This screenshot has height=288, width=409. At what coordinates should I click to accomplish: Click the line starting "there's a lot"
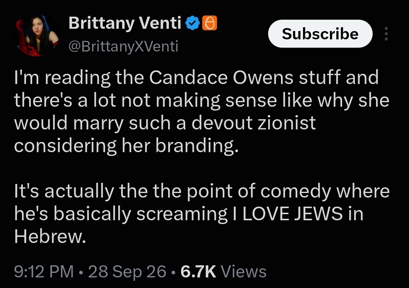coord(201,100)
